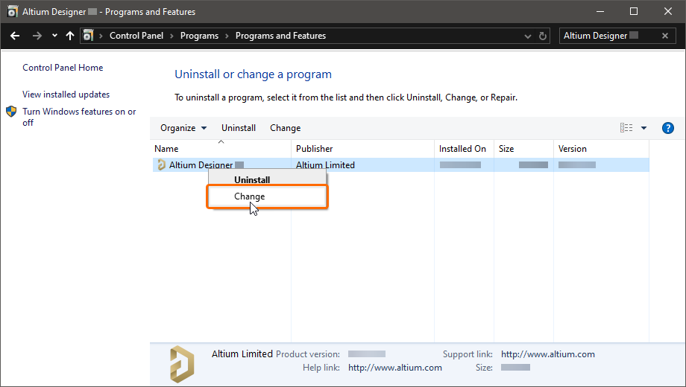Click Altium Limited publisher cell
This screenshot has width=686, height=387.
pos(325,165)
